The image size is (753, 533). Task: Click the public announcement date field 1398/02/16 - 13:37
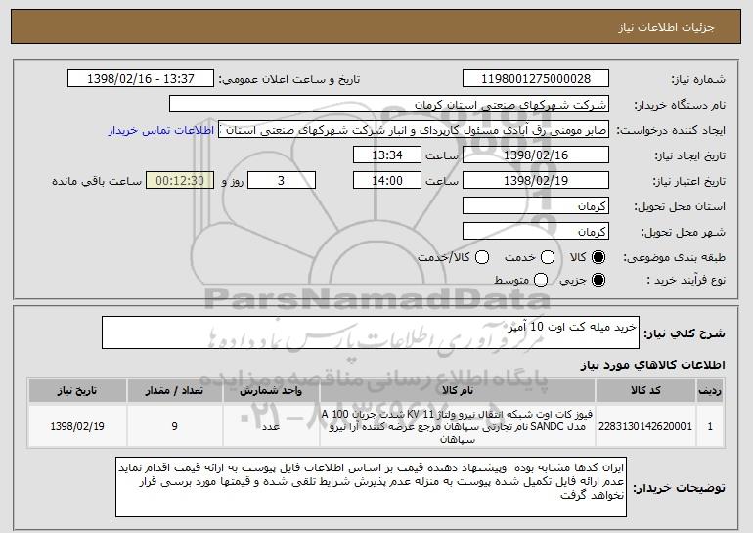click(x=141, y=79)
